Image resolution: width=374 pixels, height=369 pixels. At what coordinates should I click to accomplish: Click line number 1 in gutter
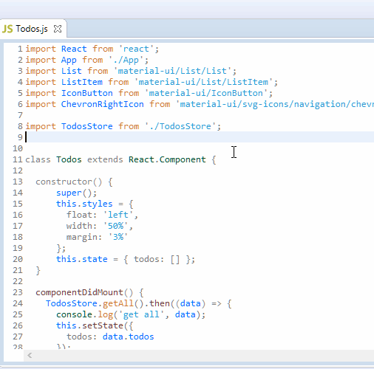(x=20, y=49)
